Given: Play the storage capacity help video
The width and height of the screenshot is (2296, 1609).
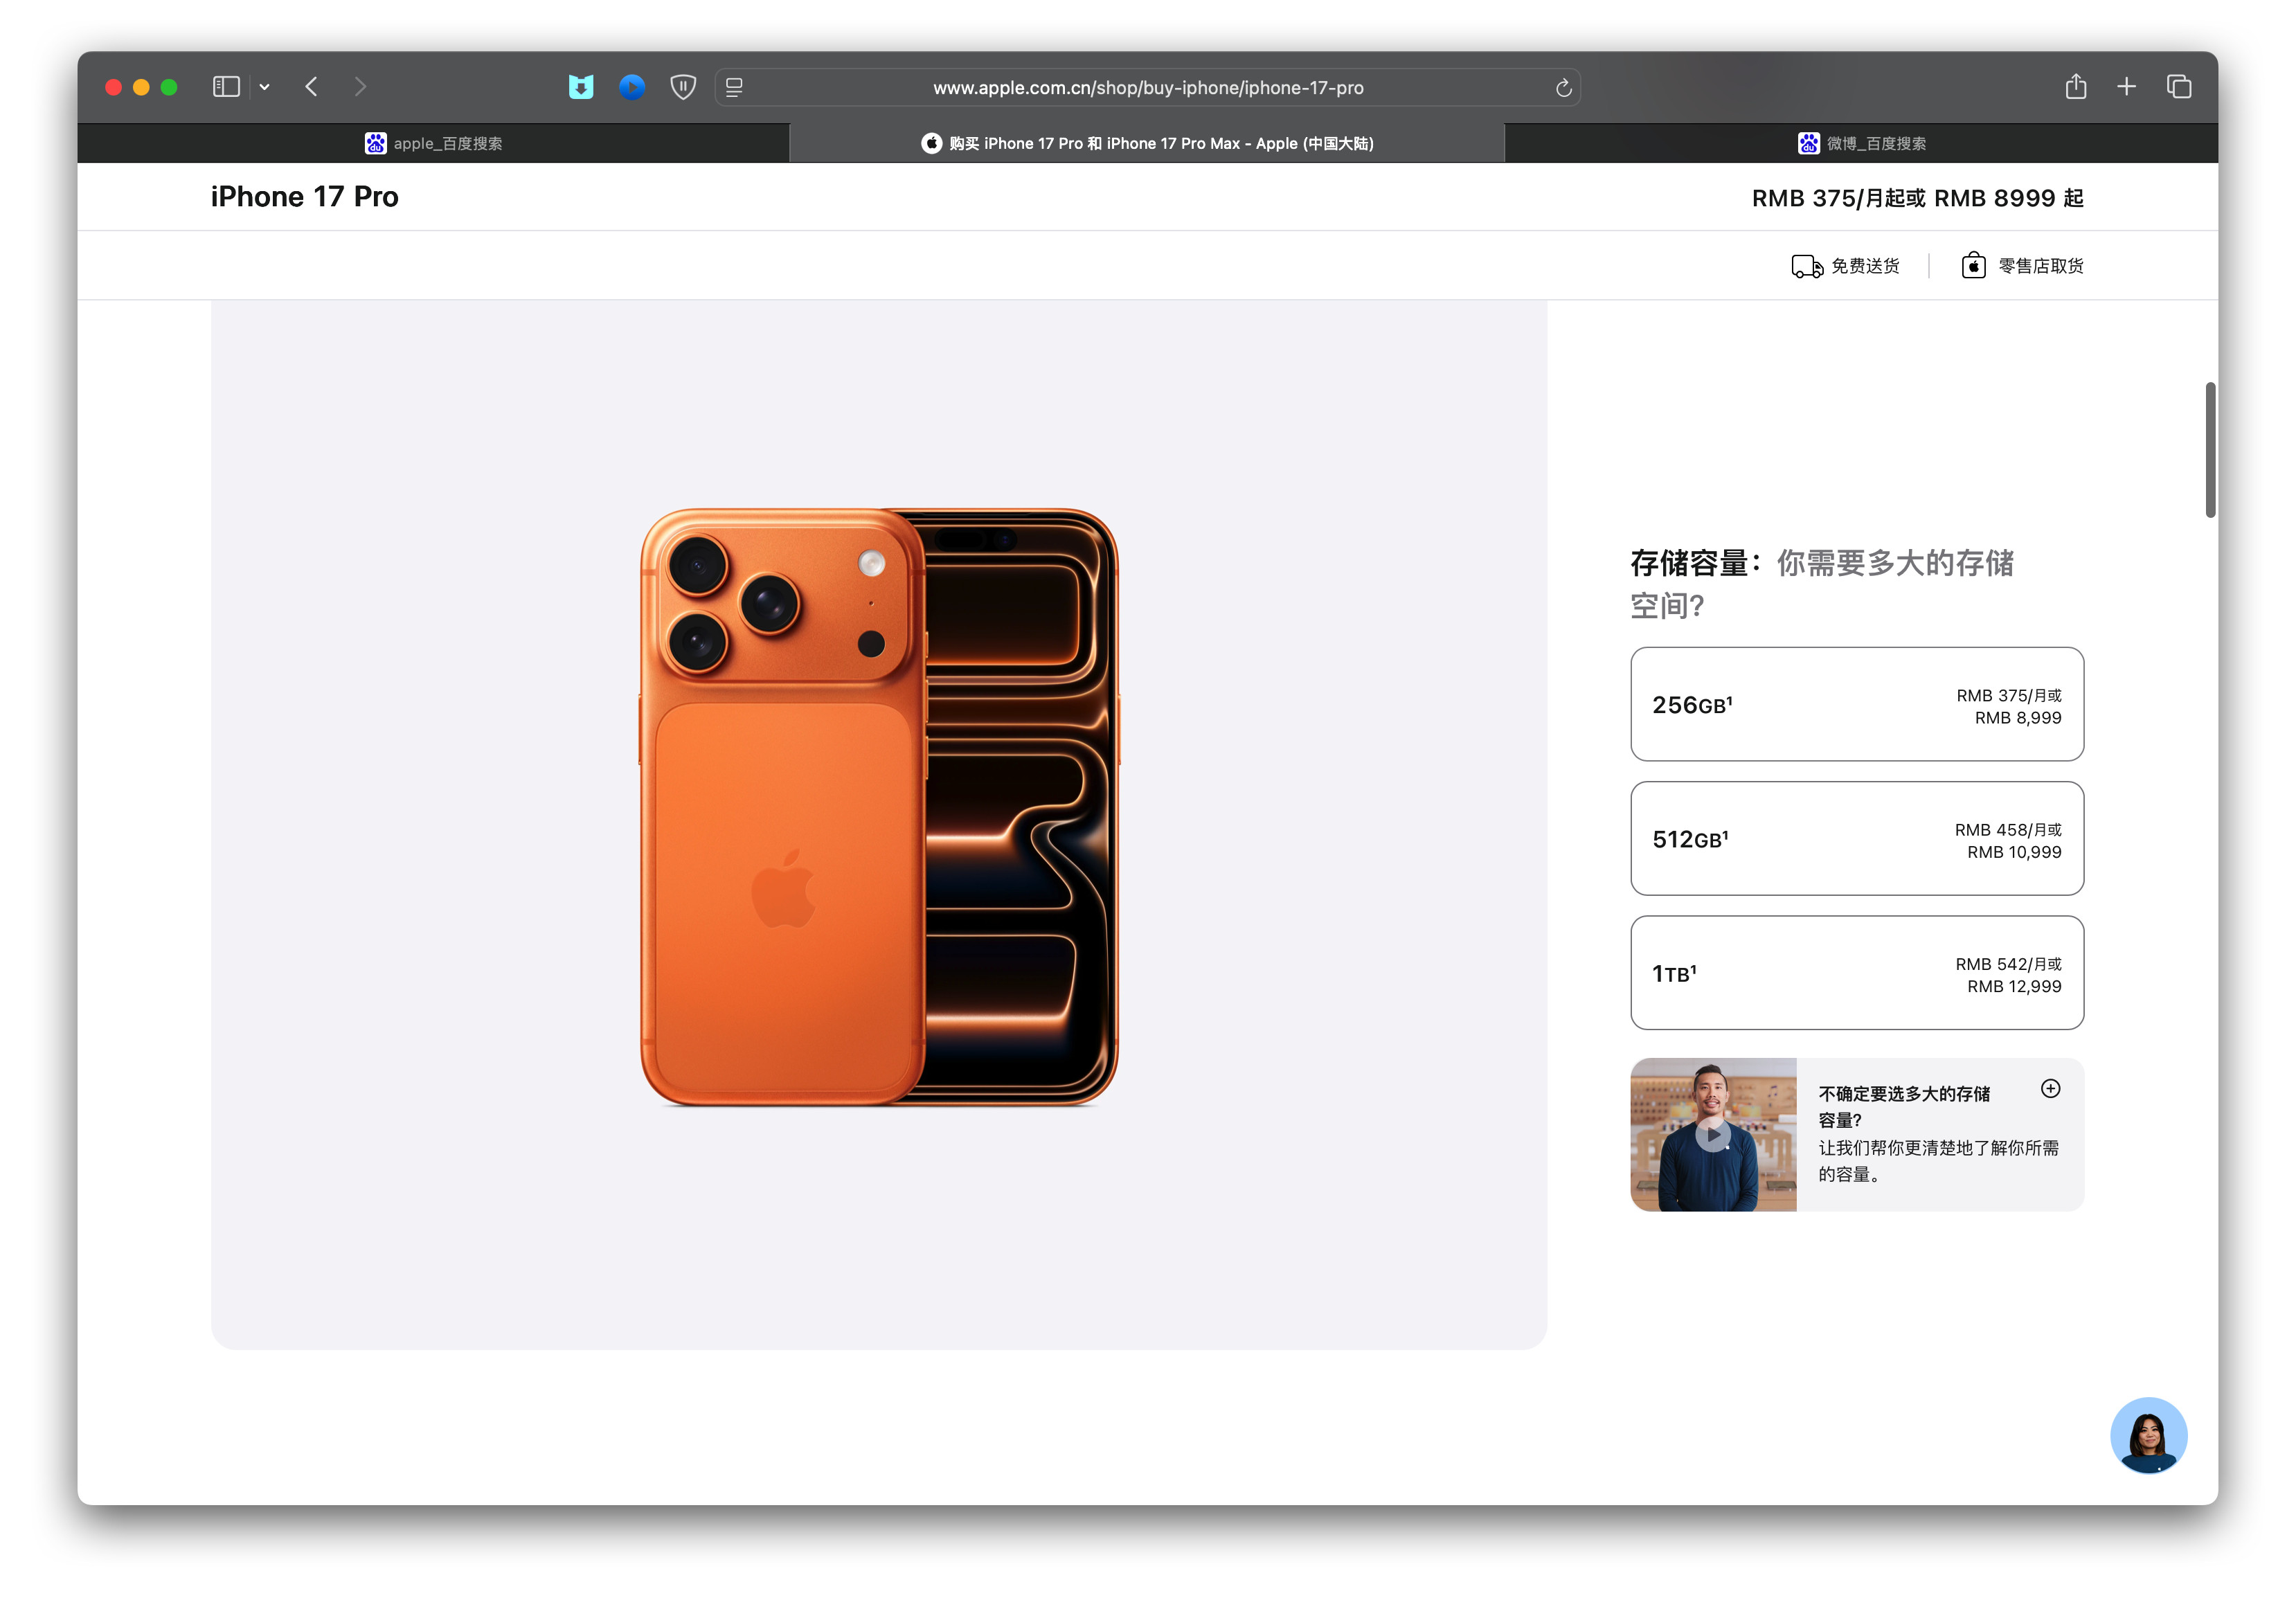Looking at the screenshot, I should [x=1713, y=1134].
